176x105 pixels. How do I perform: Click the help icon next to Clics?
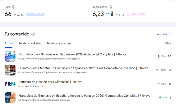click(x=14, y=7)
